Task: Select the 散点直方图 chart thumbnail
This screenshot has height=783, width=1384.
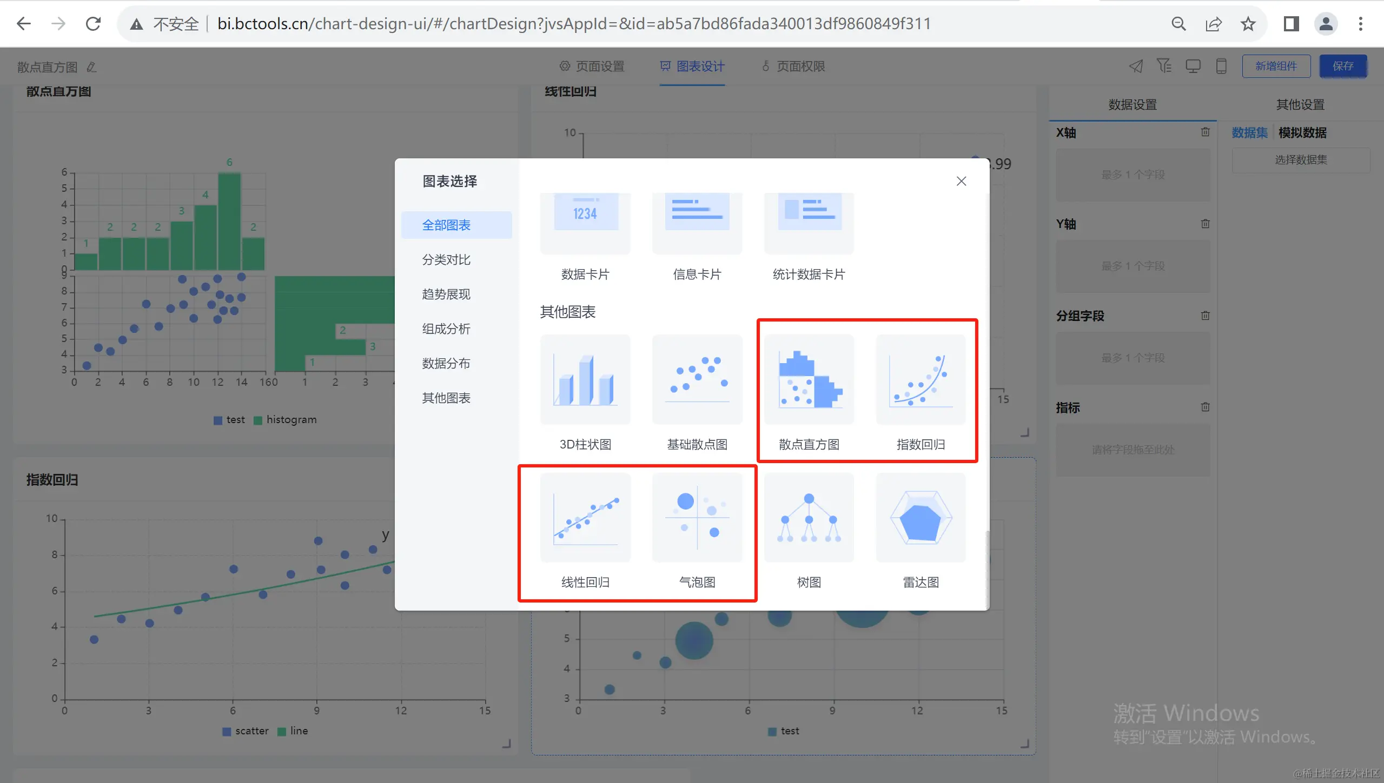Action: point(809,379)
